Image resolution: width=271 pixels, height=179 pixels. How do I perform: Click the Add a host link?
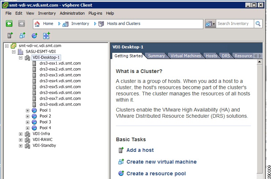[x=140, y=150]
